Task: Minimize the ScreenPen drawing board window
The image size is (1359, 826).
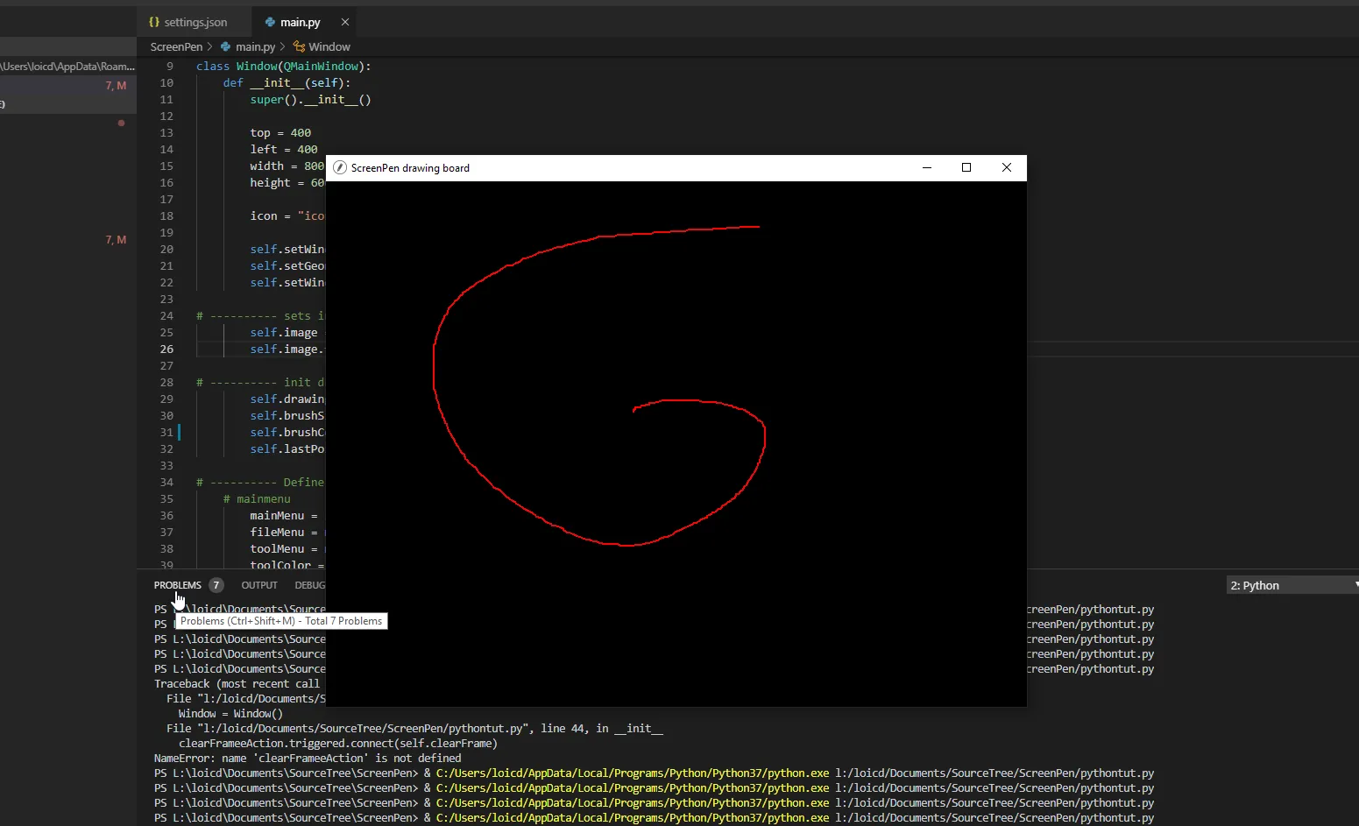Action: click(x=927, y=167)
